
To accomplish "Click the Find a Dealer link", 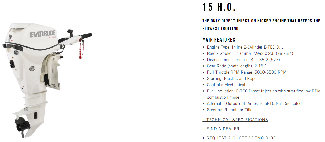I will coord(221,129).
